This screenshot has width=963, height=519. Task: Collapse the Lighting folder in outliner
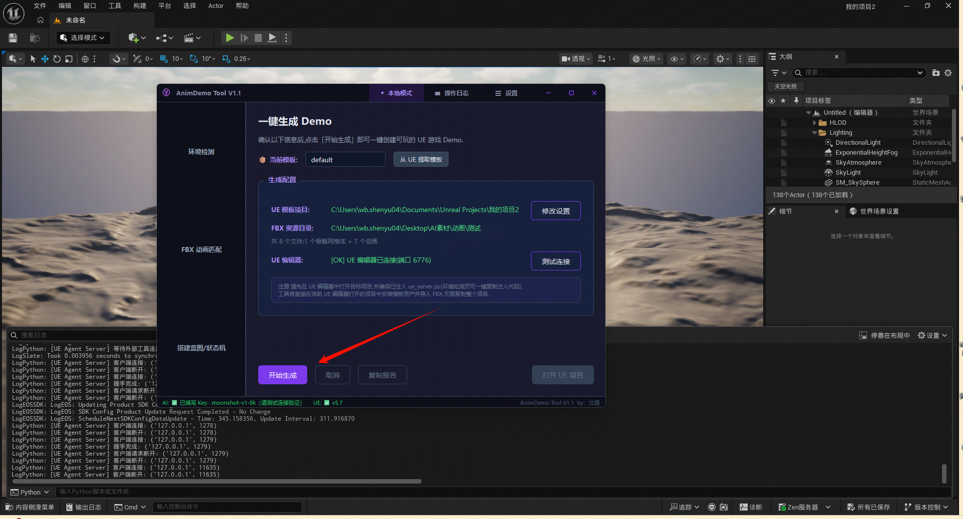[814, 133]
